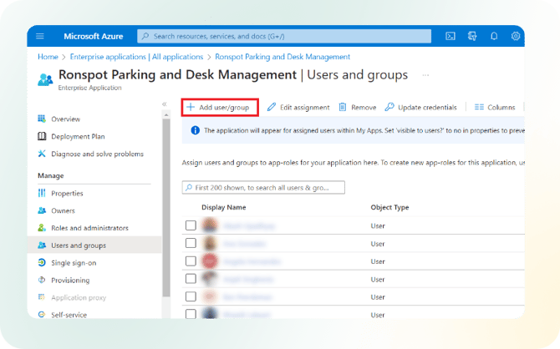Open Deployment Plan in the left menu
560x349 pixels.
click(x=78, y=136)
